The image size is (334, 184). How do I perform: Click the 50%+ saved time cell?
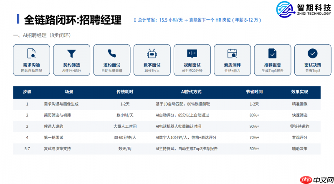coord(254,149)
